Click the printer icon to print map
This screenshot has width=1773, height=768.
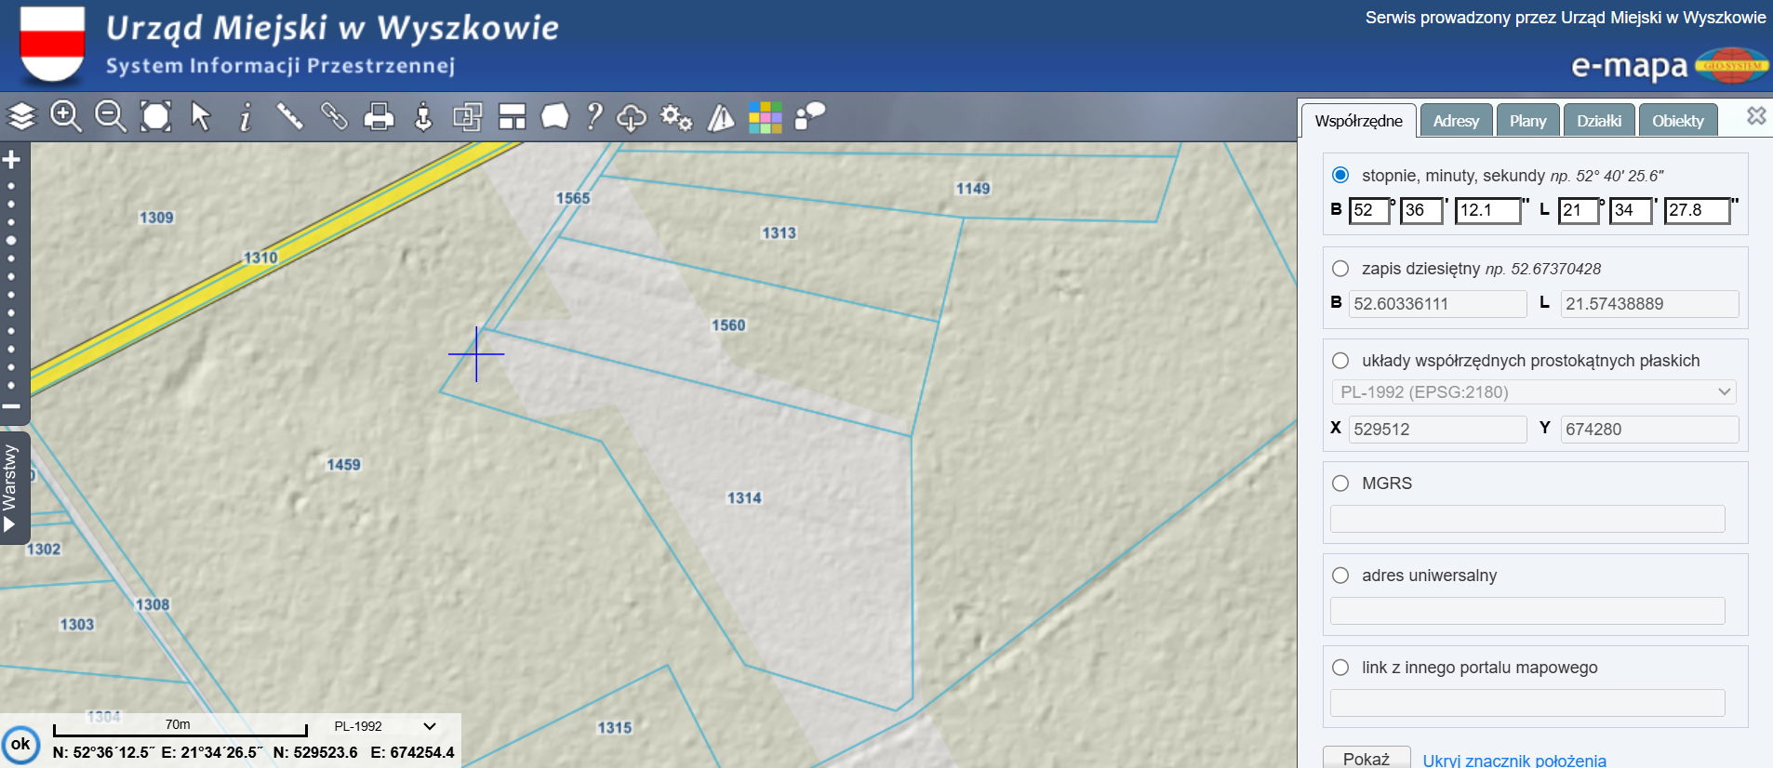pos(379,117)
